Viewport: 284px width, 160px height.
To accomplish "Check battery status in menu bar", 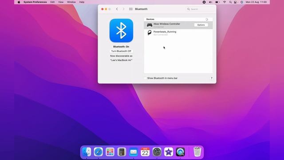I will click(x=217, y=2).
